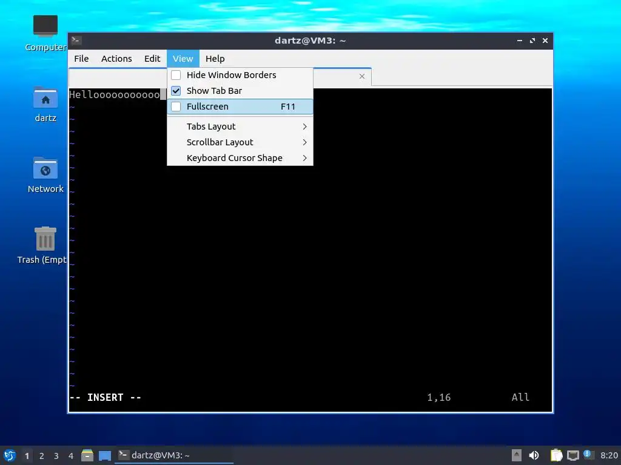Click the dartz@VM3 taskbar window button
Viewport: 621px width, 465px height.
point(174,455)
